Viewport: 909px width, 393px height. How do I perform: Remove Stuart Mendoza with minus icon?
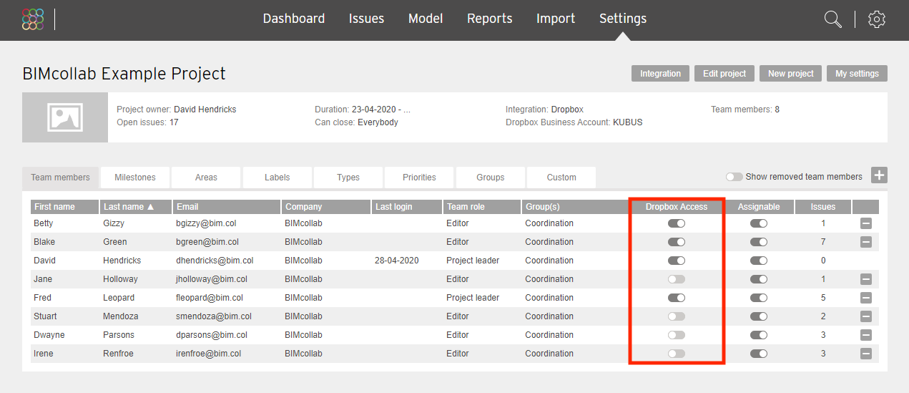coord(866,316)
